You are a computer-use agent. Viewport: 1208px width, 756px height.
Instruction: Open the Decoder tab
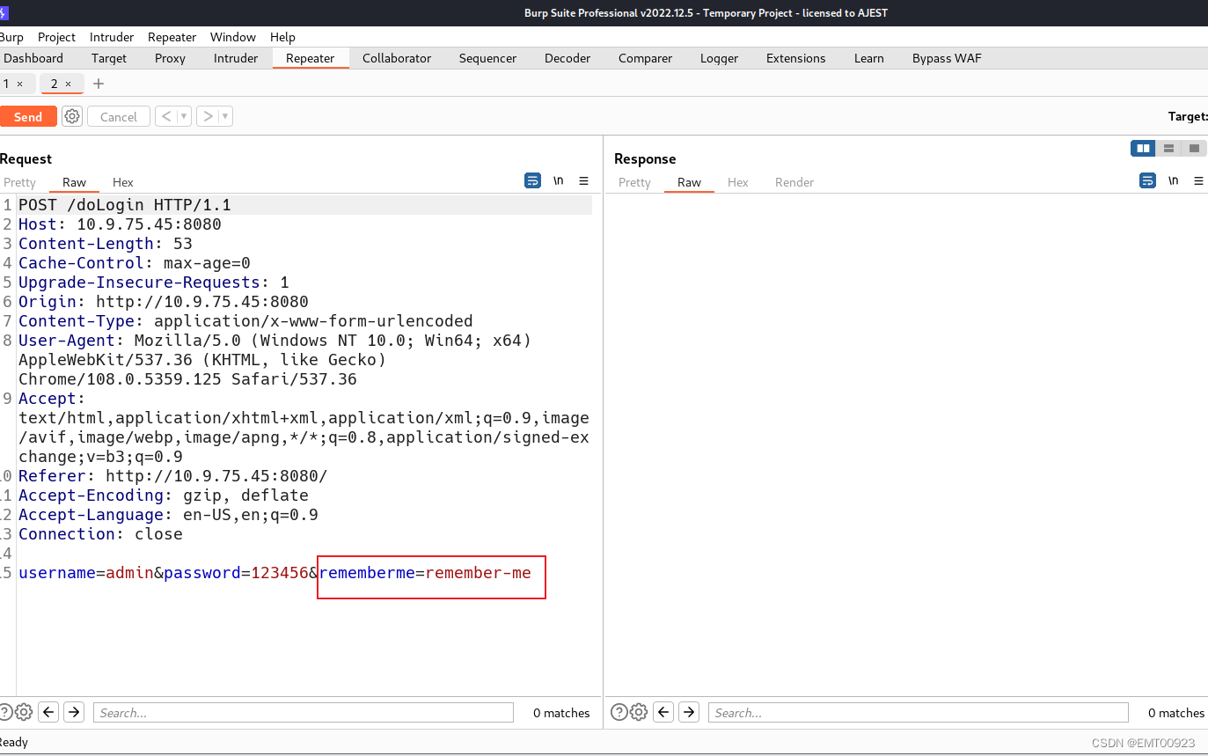pyautogui.click(x=567, y=58)
